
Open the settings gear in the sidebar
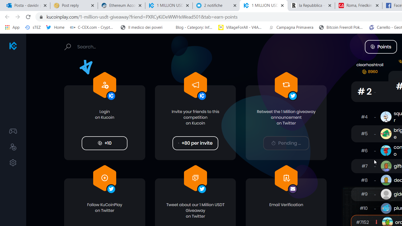13,163
